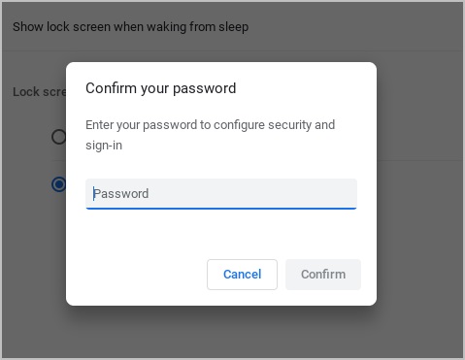Image resolution: width=465 pixels, height=360 pixels.
Task: Click the selected blue radio button
Action: pyautogui.click(x=58, y=184)
